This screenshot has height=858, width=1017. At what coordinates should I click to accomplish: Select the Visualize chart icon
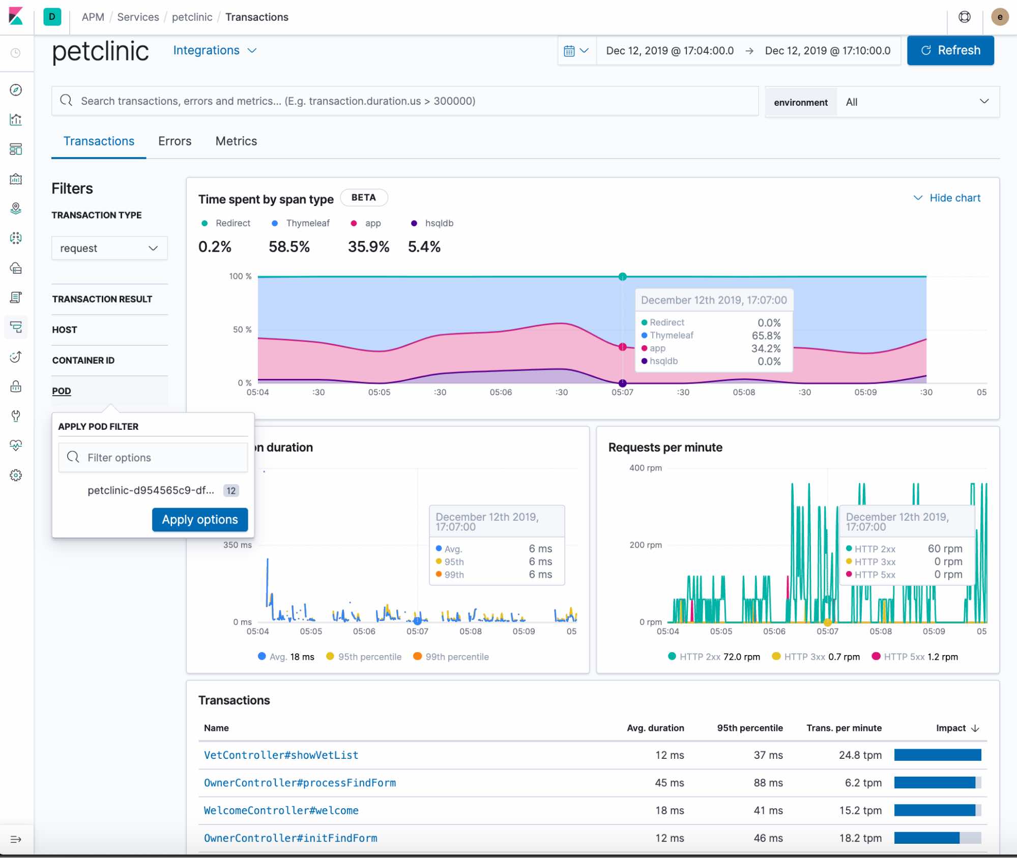16,120
